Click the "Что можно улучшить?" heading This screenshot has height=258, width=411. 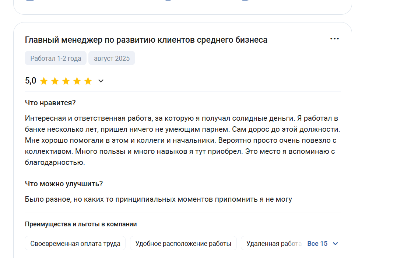point(64,184)
